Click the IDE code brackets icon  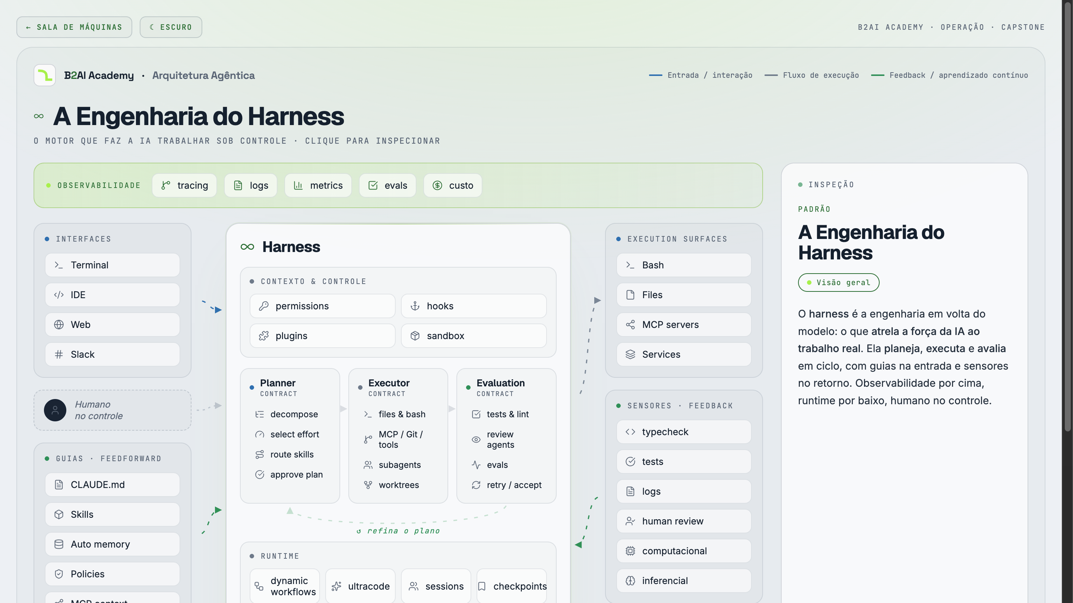coord(59,295)
